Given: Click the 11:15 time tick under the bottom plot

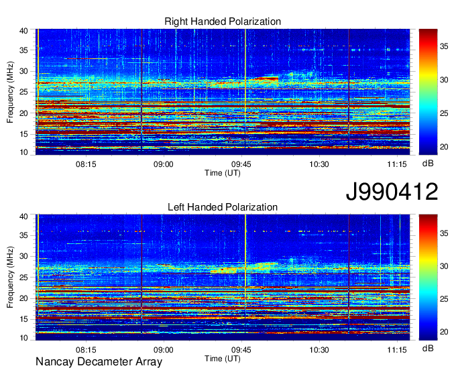Looking at the screenshot, I should (x=397, y=350).
